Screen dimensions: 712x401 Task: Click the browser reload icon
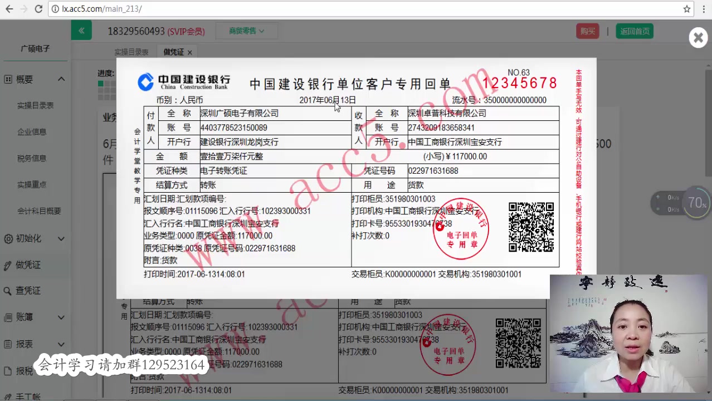(38, 9)
